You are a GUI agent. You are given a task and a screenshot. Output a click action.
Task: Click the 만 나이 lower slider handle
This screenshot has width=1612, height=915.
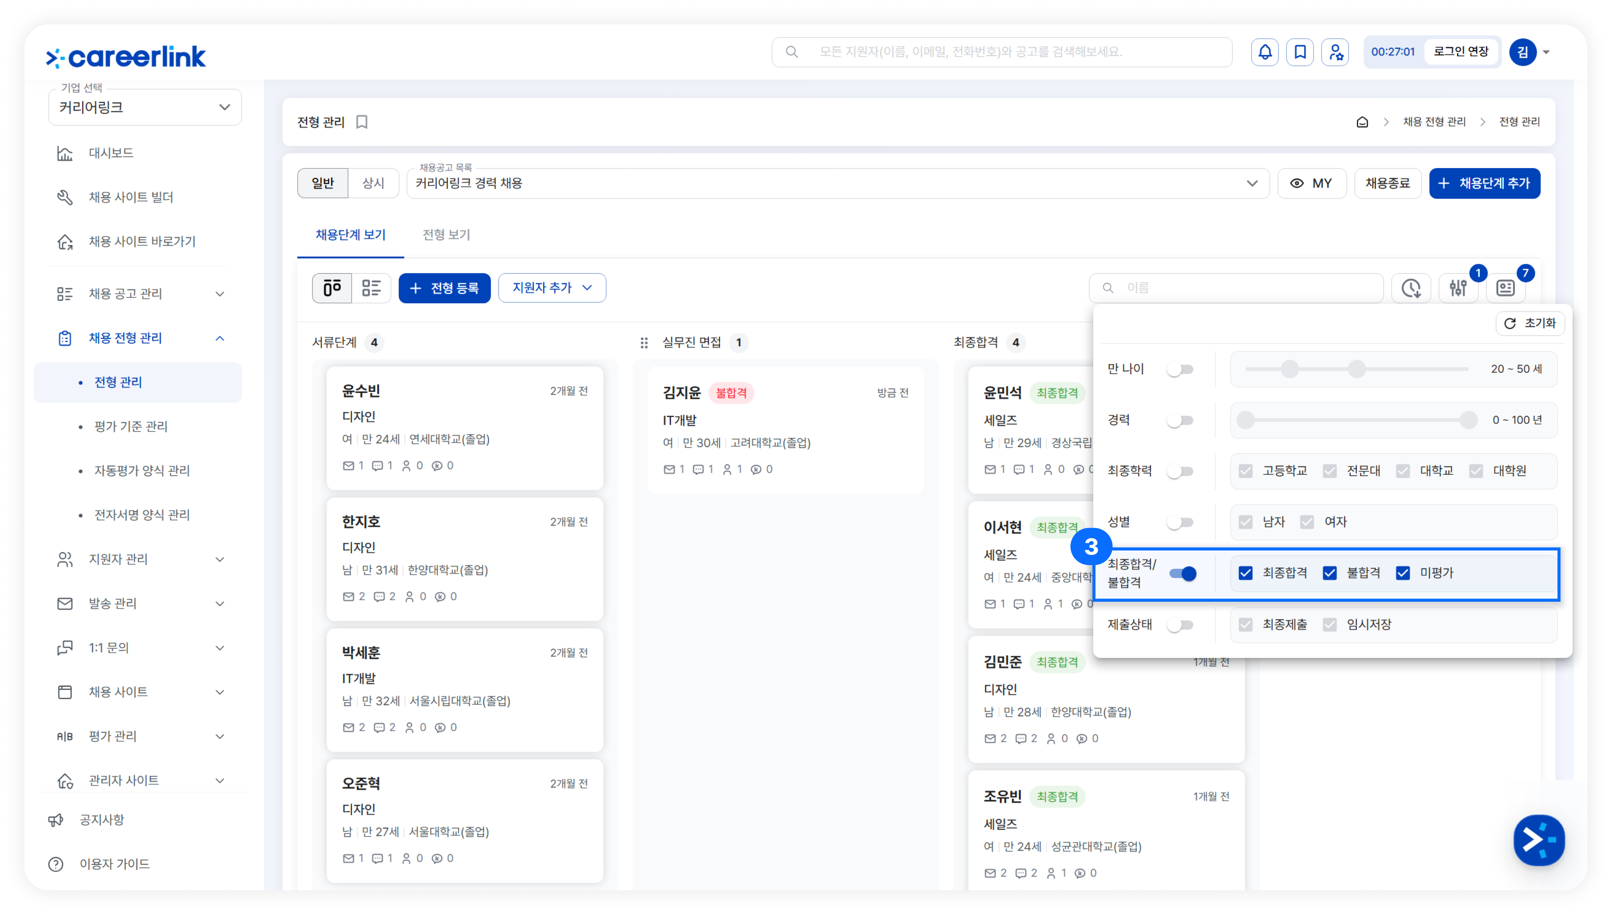1290,369
